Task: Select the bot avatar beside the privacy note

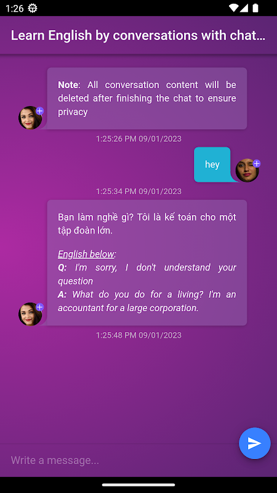Action: pos(30,118)
